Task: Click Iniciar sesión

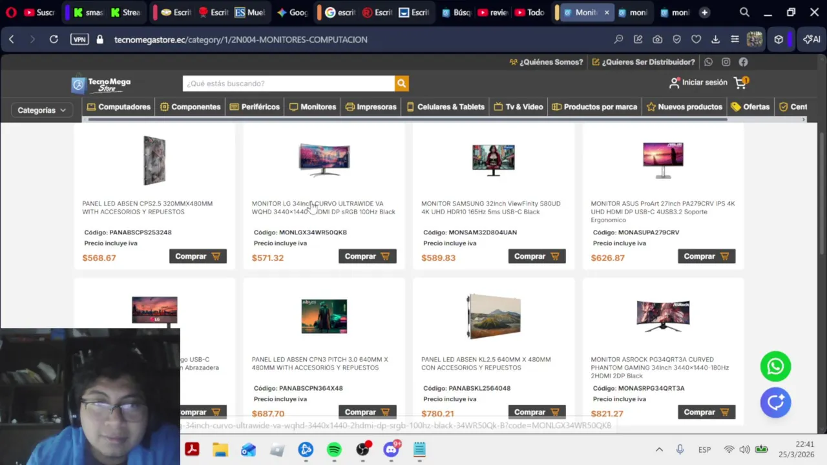Action: [x=698, y=83]
